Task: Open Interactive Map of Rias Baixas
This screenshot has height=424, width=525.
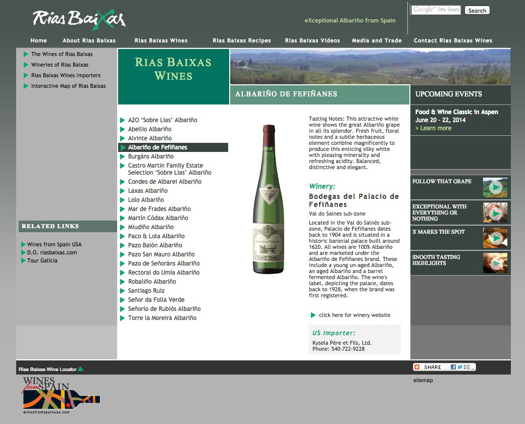Action: 68,86
